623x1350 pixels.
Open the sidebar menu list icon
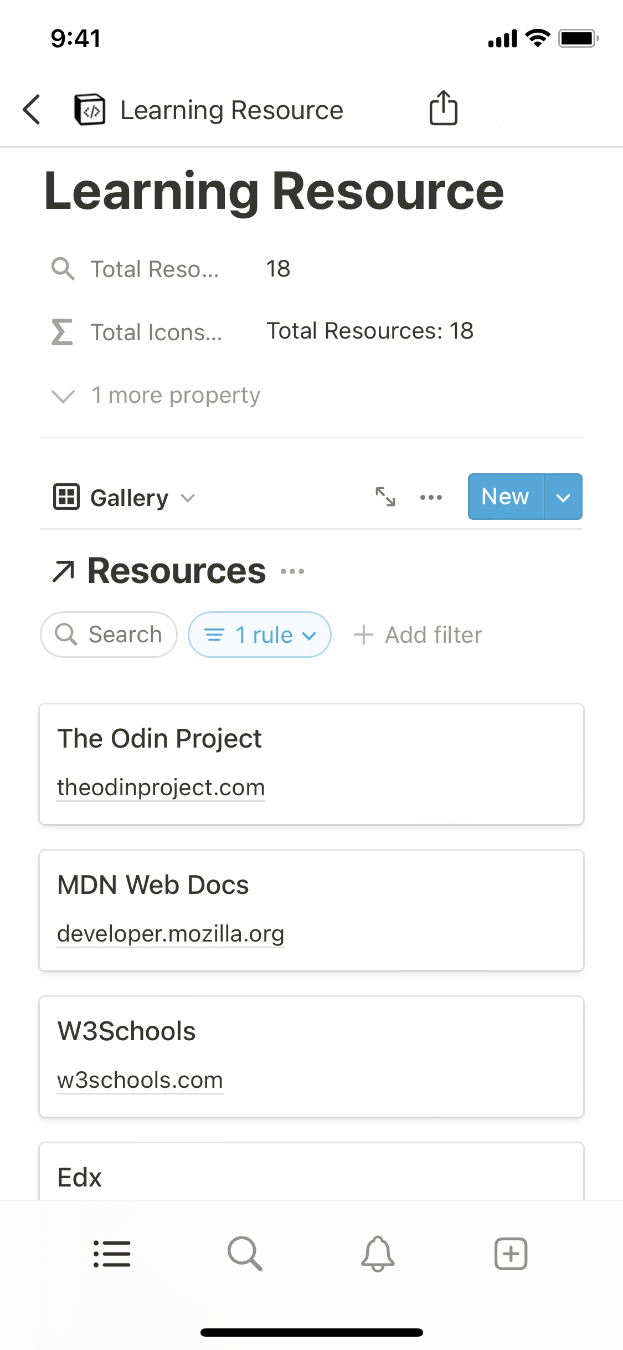(112, 1254)
